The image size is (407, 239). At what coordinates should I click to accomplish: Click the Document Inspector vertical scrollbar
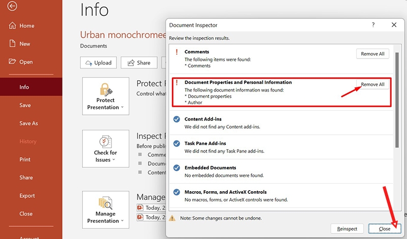(x=397, y=100)
